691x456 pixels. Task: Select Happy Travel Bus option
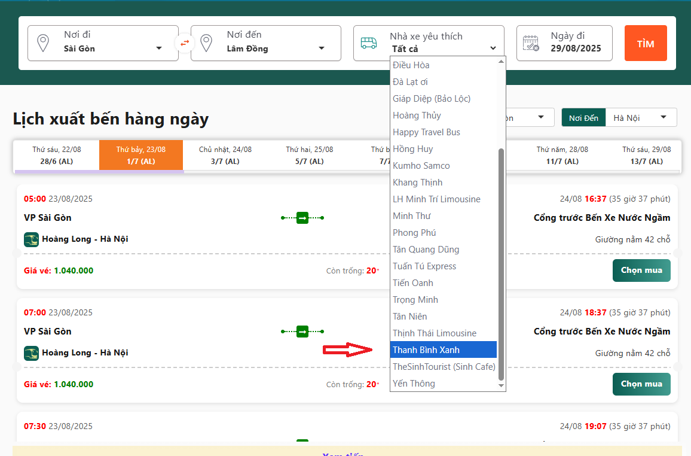[444, 132]
